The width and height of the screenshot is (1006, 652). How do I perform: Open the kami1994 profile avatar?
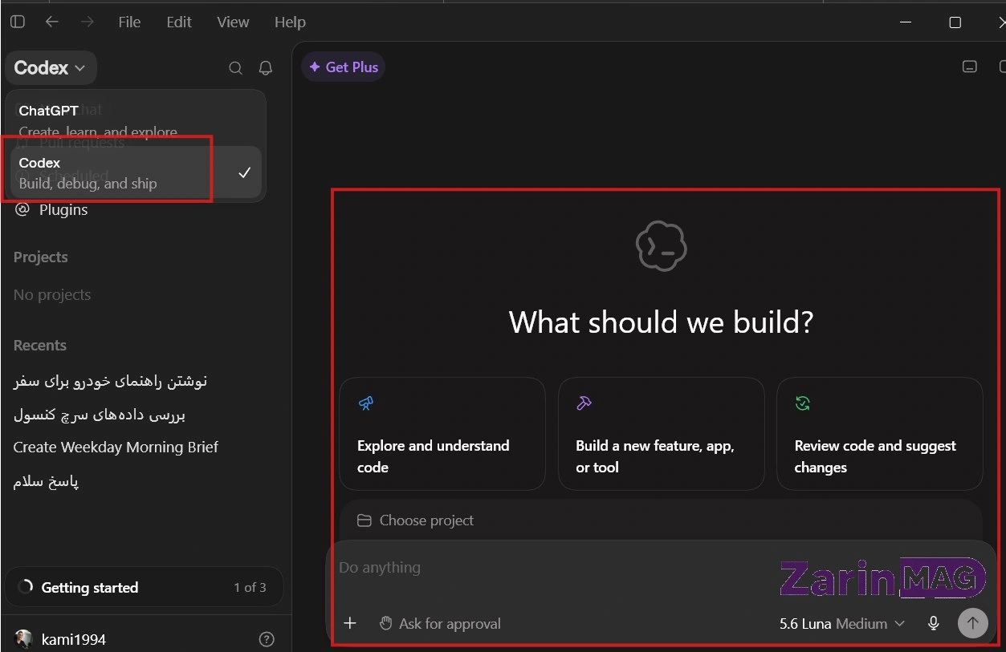coord(24,639)
